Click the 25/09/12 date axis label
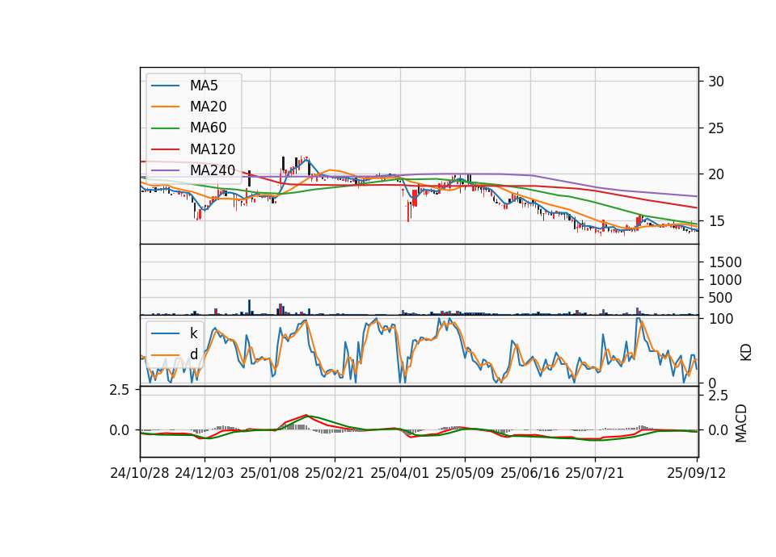Image resolution: width=776 pixels, height=557 pixels. pyautogui.click(x=696, y=473)
